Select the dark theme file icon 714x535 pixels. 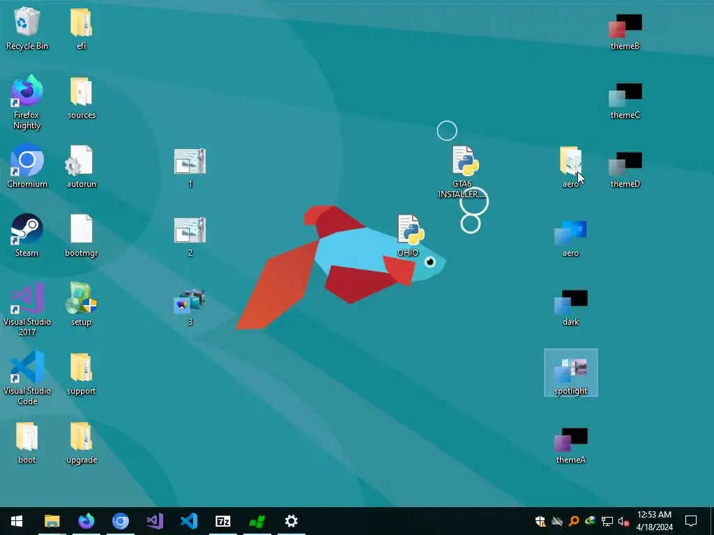coord(570,307)
